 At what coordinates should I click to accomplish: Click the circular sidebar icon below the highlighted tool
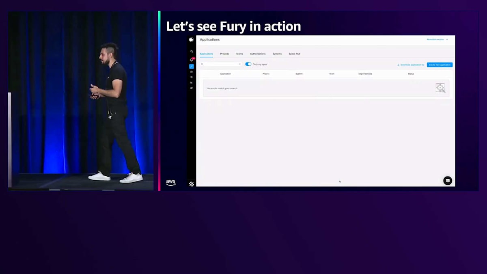point(192,72)
